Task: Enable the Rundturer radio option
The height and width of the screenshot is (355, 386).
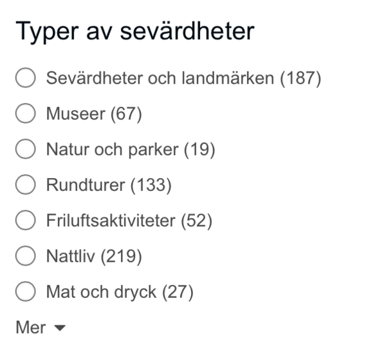Action: click(25, 186)
